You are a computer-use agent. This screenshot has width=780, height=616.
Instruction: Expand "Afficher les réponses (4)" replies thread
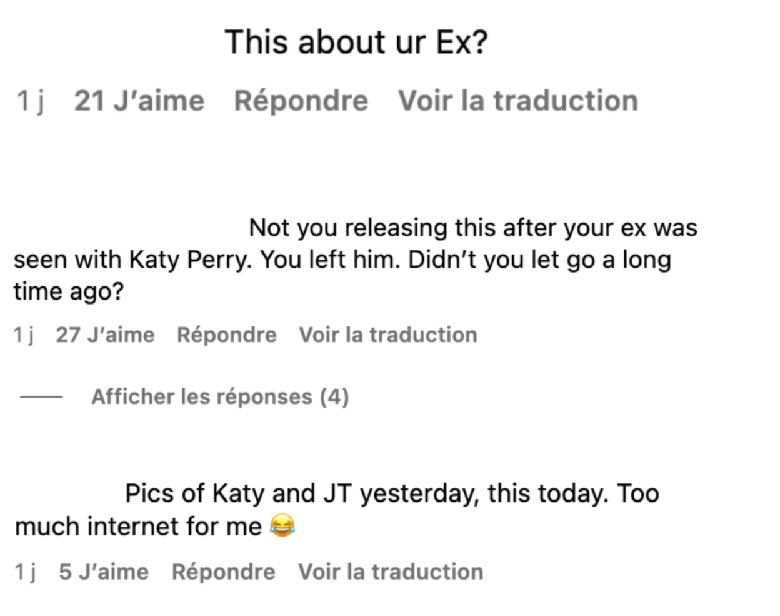pyautogui.click(x=221, y=396)
